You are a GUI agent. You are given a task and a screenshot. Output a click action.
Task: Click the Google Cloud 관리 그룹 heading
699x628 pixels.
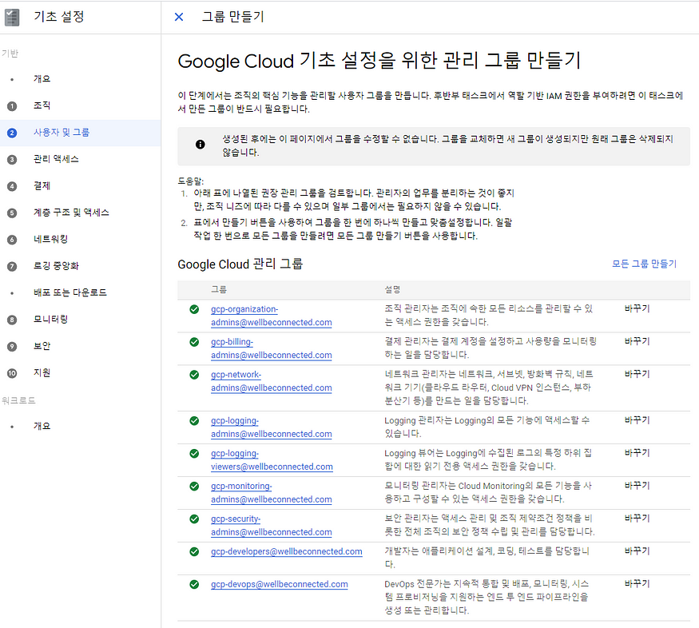pos(240,264)
